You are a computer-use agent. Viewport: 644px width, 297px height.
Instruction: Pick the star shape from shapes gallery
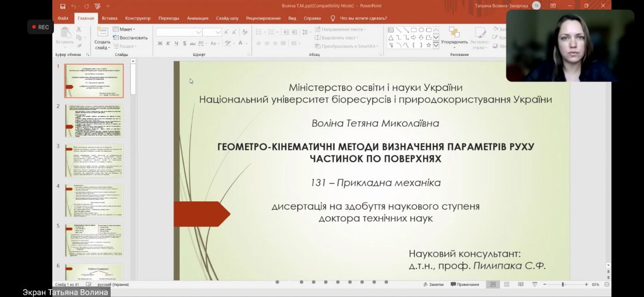pyautogui.click(x=429, y=45)
